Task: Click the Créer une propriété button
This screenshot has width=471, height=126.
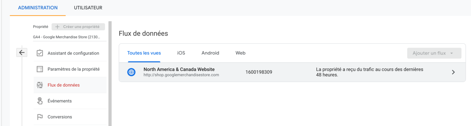Action: (78, 27)
